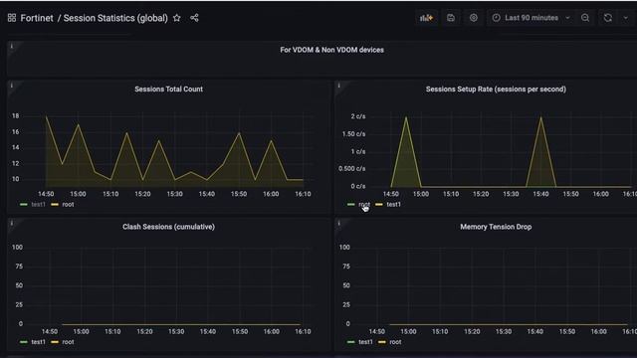Zoom out the time range
Viewport: 637px width, 358px height.
[x=585, y=18]
